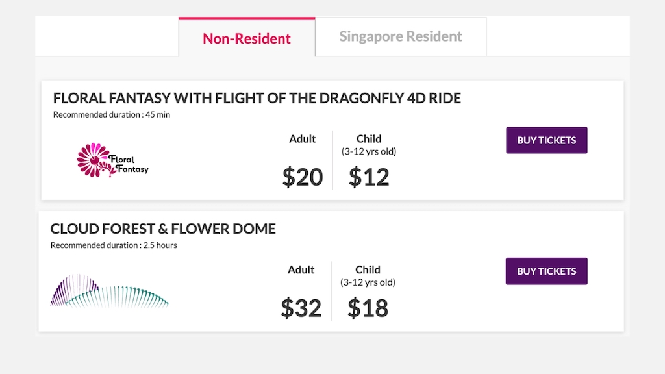Click the $18 child price for Cloud Forest
This screenshot has height=374, width=665.
pos(368,308)
